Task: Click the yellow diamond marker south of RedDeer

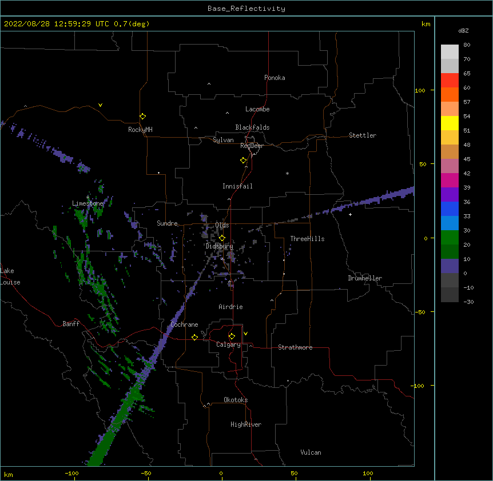Action: (243, 161)
